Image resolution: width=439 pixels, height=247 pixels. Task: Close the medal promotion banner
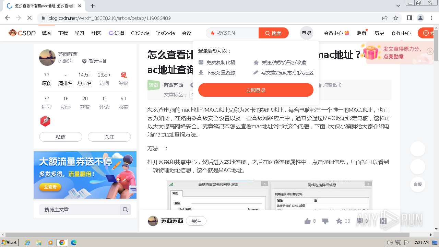[430, 51]
